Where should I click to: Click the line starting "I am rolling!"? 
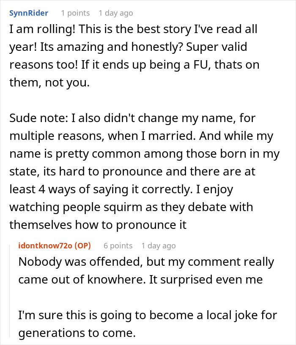133,30
